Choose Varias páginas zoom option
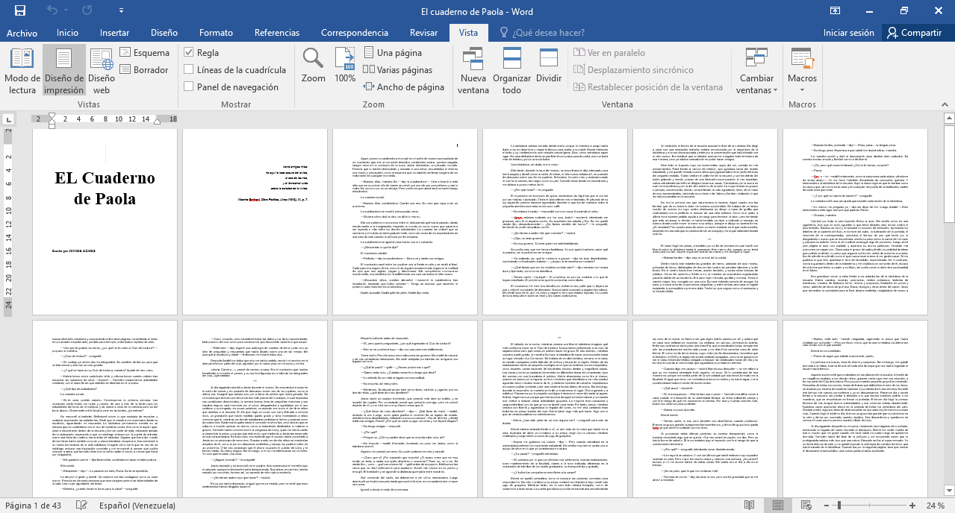The height and width of the screenshot is (513, 955). coord(397,70)
